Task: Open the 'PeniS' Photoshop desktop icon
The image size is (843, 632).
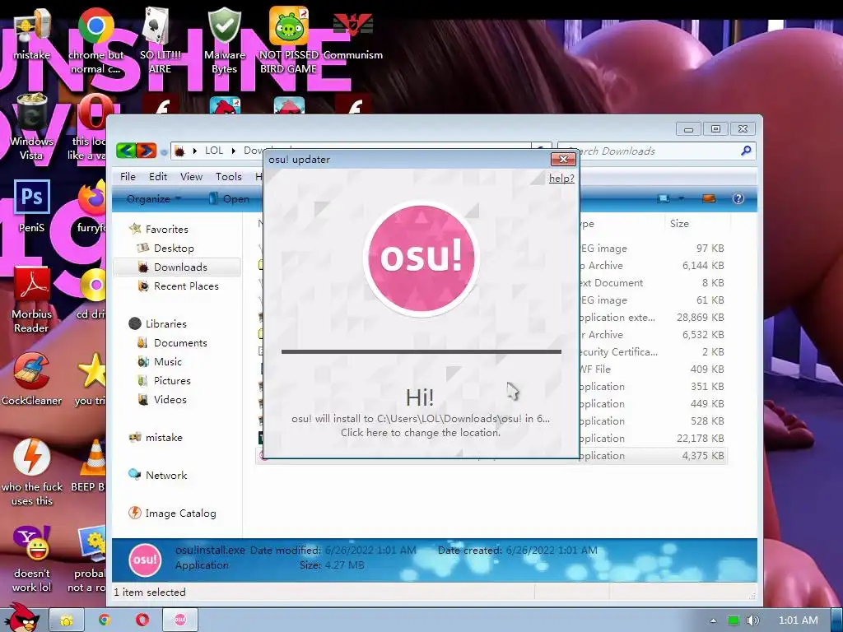Action: pos(32,207)
